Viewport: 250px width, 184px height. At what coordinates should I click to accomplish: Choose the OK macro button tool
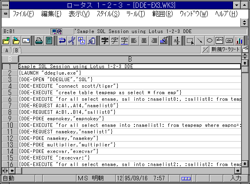tap(229, 41)
